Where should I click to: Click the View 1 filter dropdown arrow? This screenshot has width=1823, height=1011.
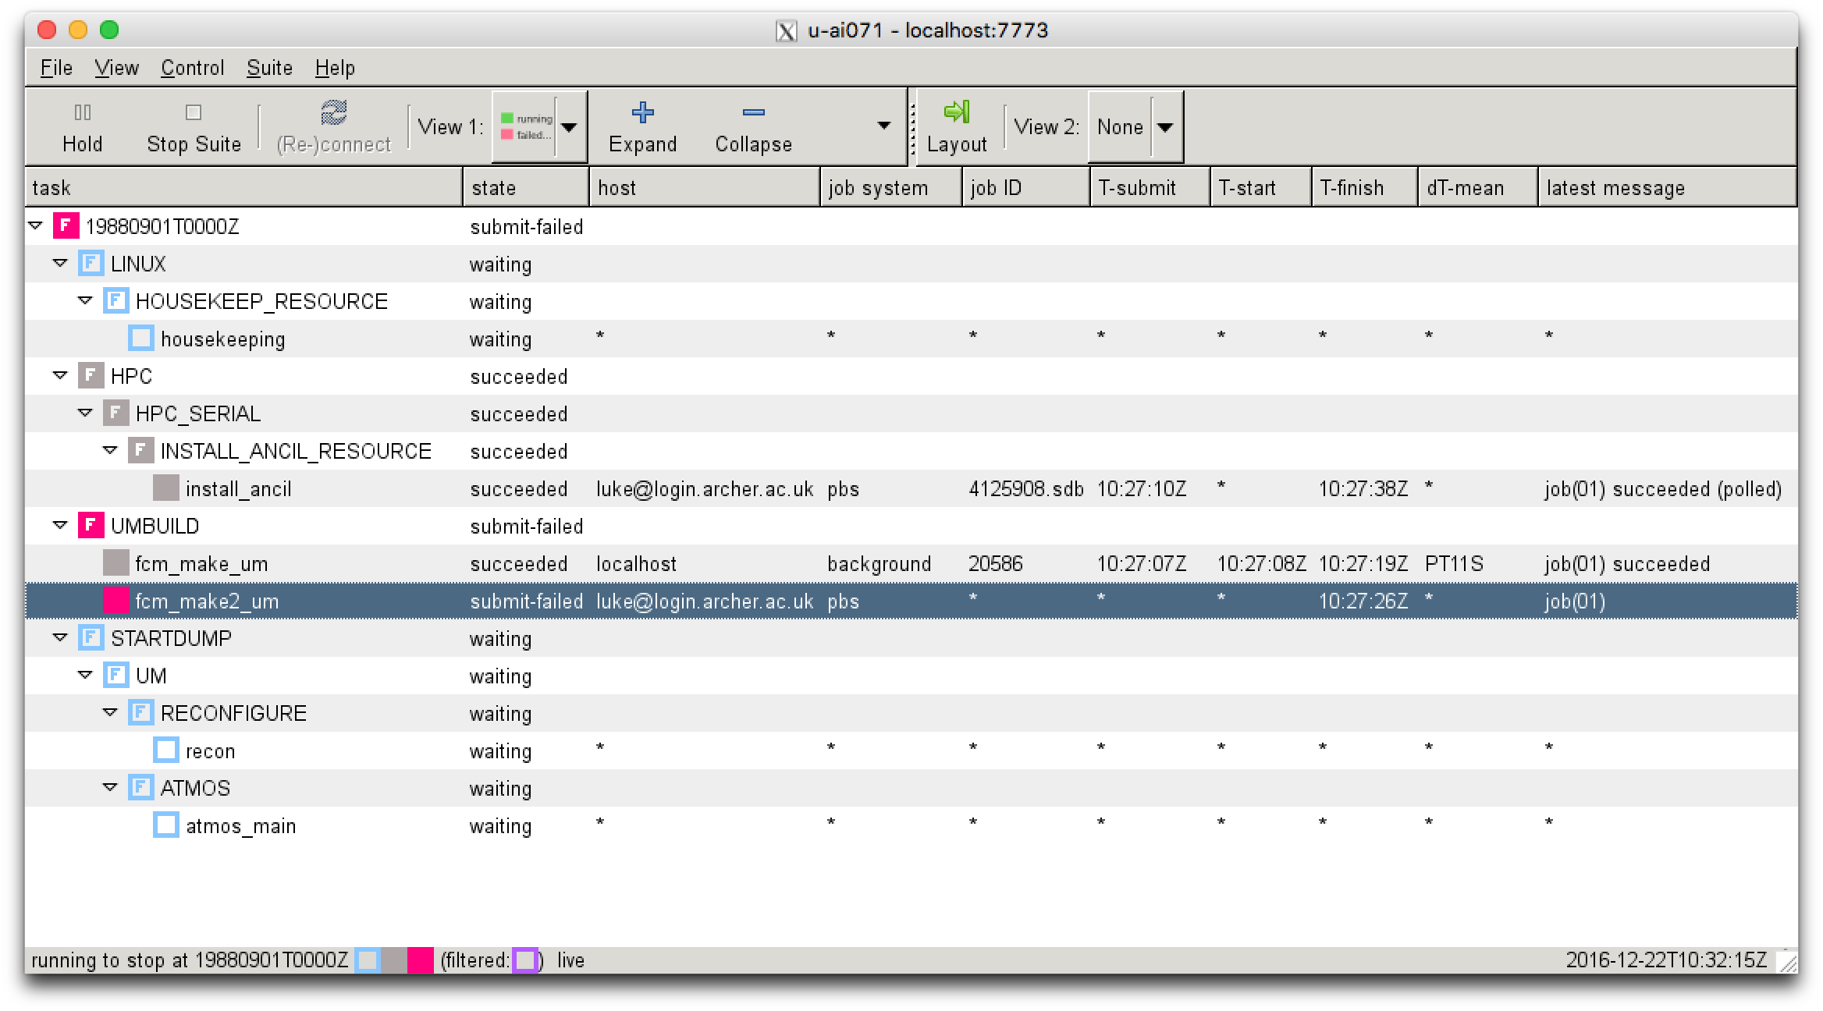tap(568, 127)
